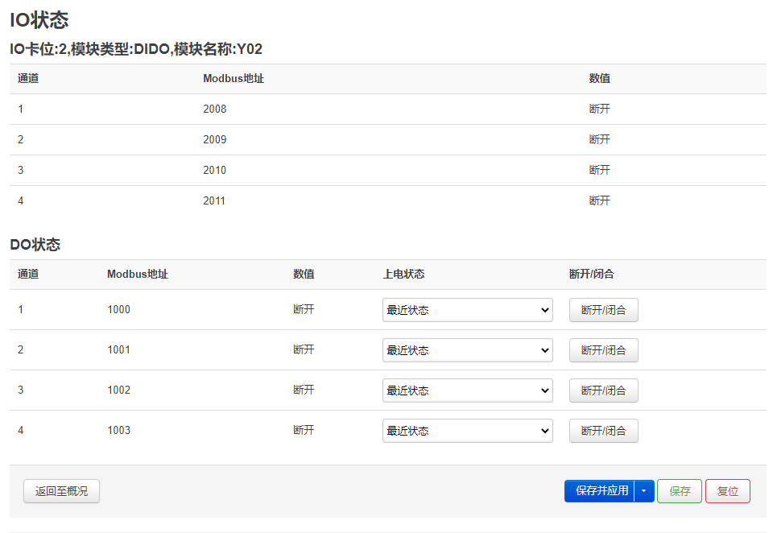Click the IO卡位:2 module info line
This screenshot has height=533, width=777.
136,49
